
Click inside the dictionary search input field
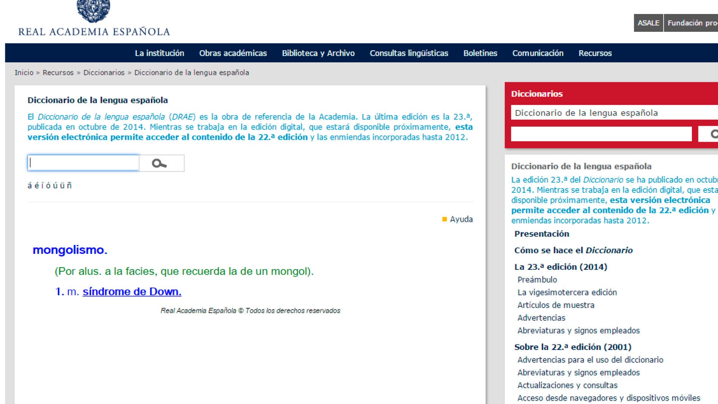point(83,163)
